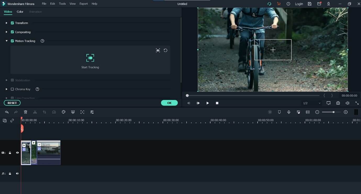The image size is (361, 194).
Task: Record voiceover with the microphone icon
Action: (289, 112)
